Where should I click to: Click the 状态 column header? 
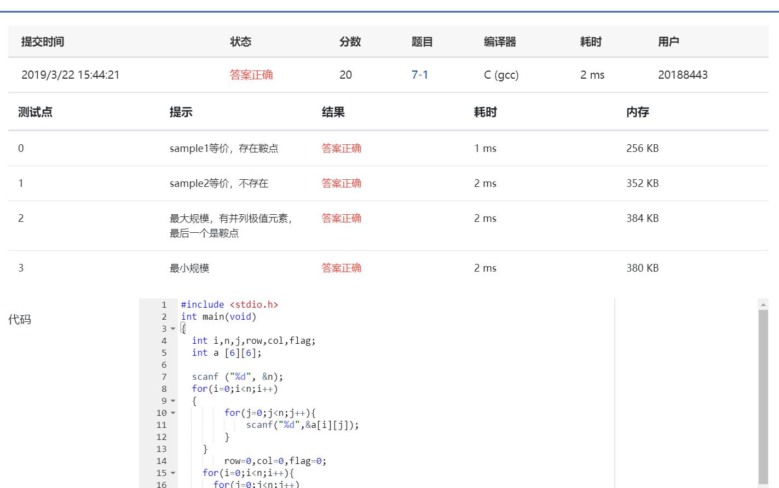pyautogui.click(x=241, y=42)
